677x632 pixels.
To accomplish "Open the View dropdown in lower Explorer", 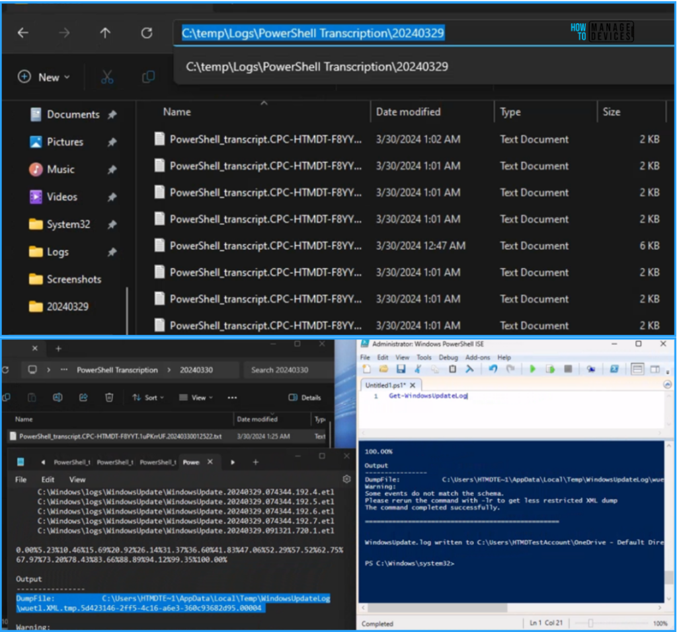I will (x=196, y=398).
